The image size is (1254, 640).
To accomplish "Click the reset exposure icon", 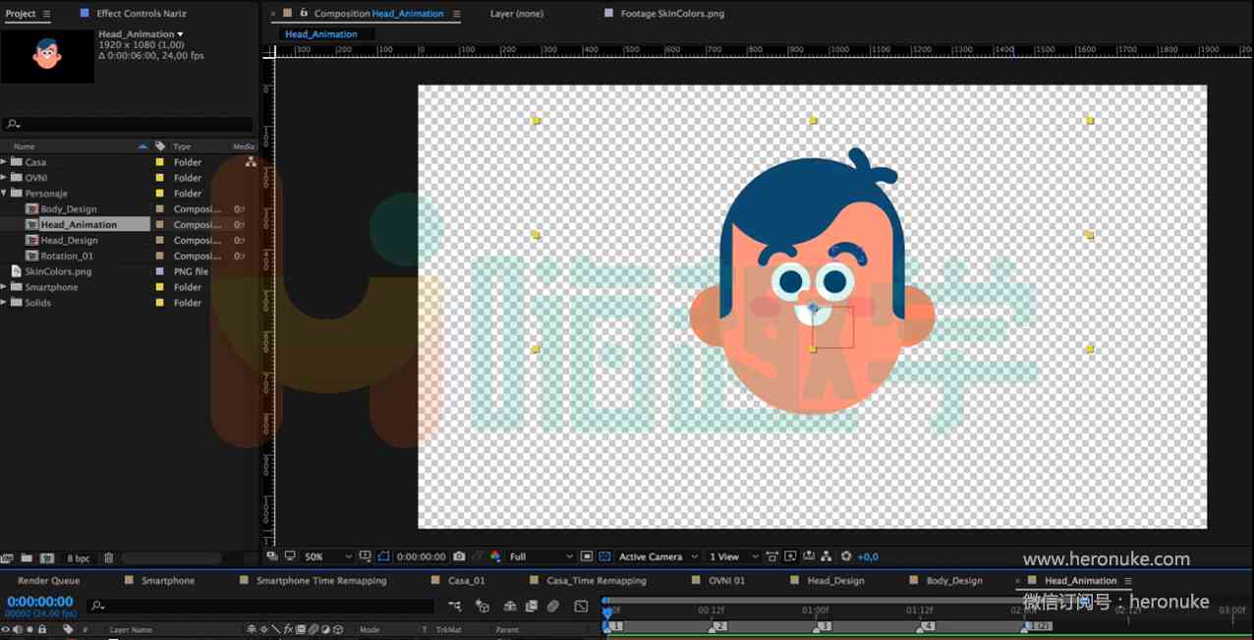I will pos(846,556).
